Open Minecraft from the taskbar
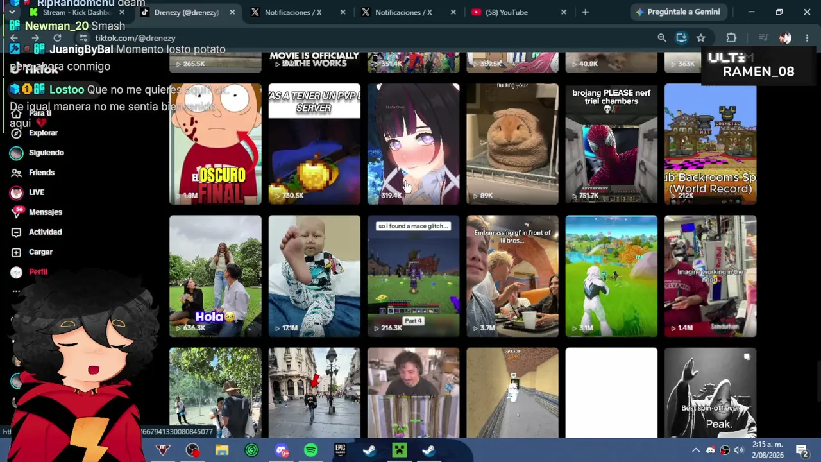Image resolution: width=821 pixels, height=462 pixels. click(x=399, y=450)
